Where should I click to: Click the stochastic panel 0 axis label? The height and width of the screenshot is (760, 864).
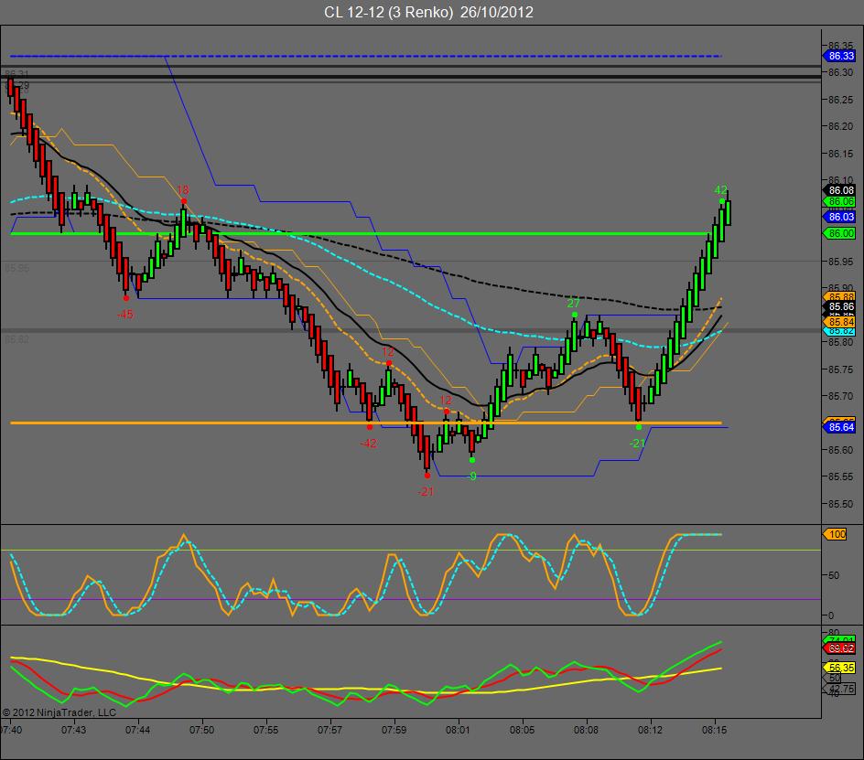coord(831,615)
